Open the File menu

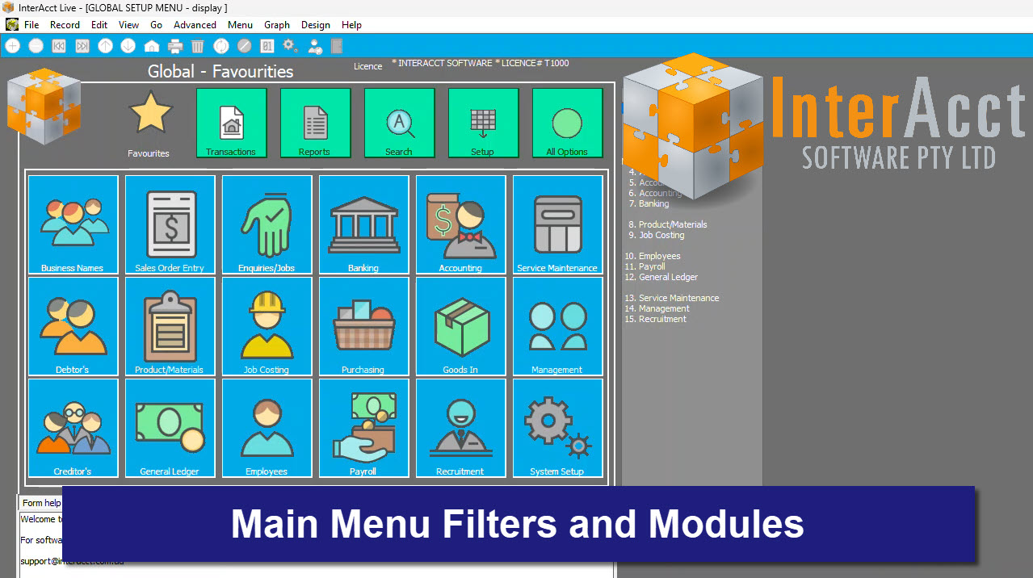pos(31,25)
